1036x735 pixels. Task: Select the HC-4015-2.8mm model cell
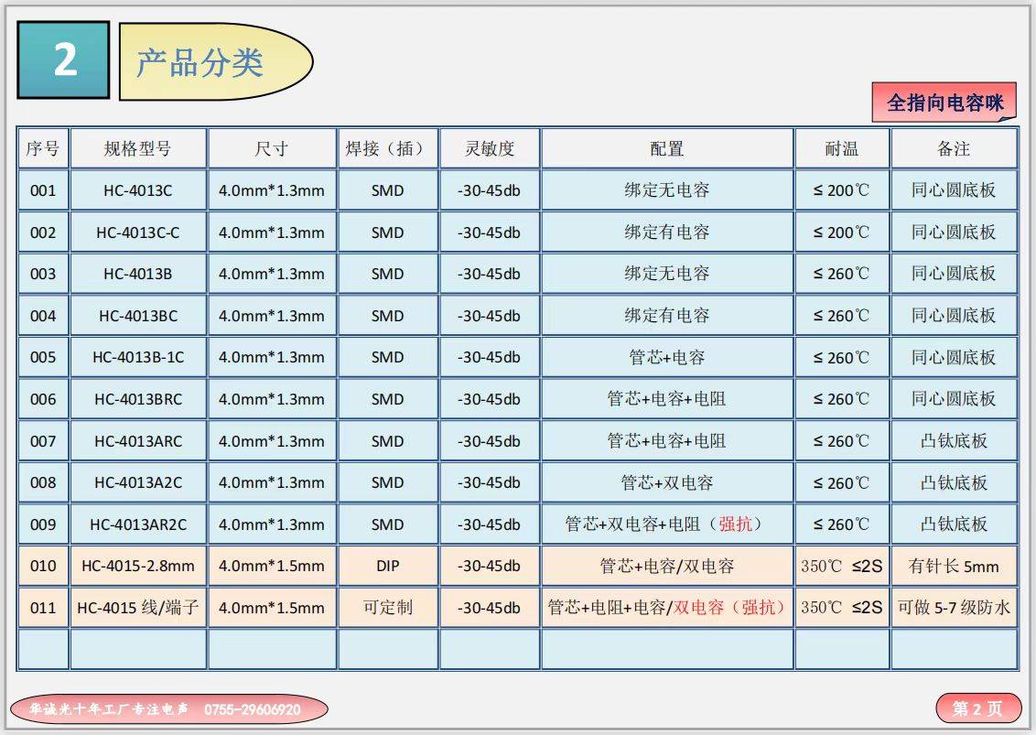point(137,566)
